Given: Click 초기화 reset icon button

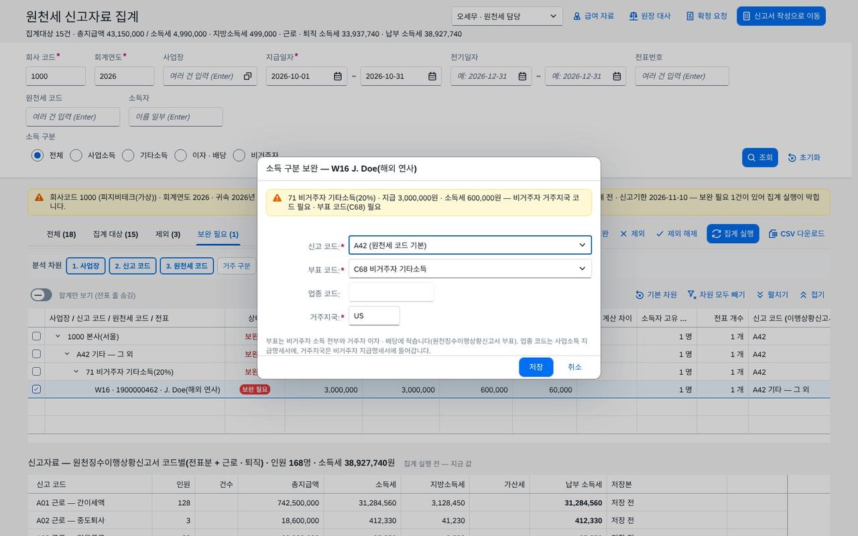Looking at the screenshot, I should [804, 157].
